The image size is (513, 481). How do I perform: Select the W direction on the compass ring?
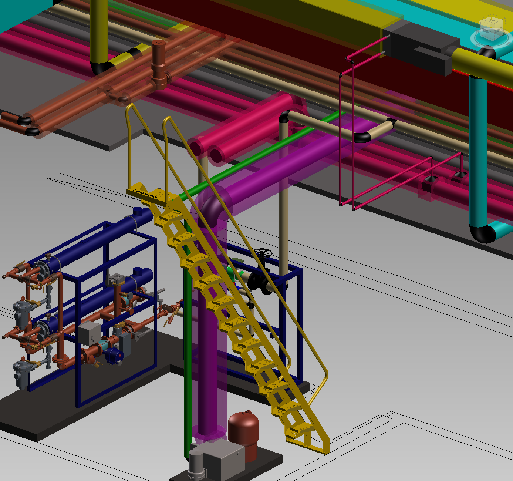[x=476, y=31]
